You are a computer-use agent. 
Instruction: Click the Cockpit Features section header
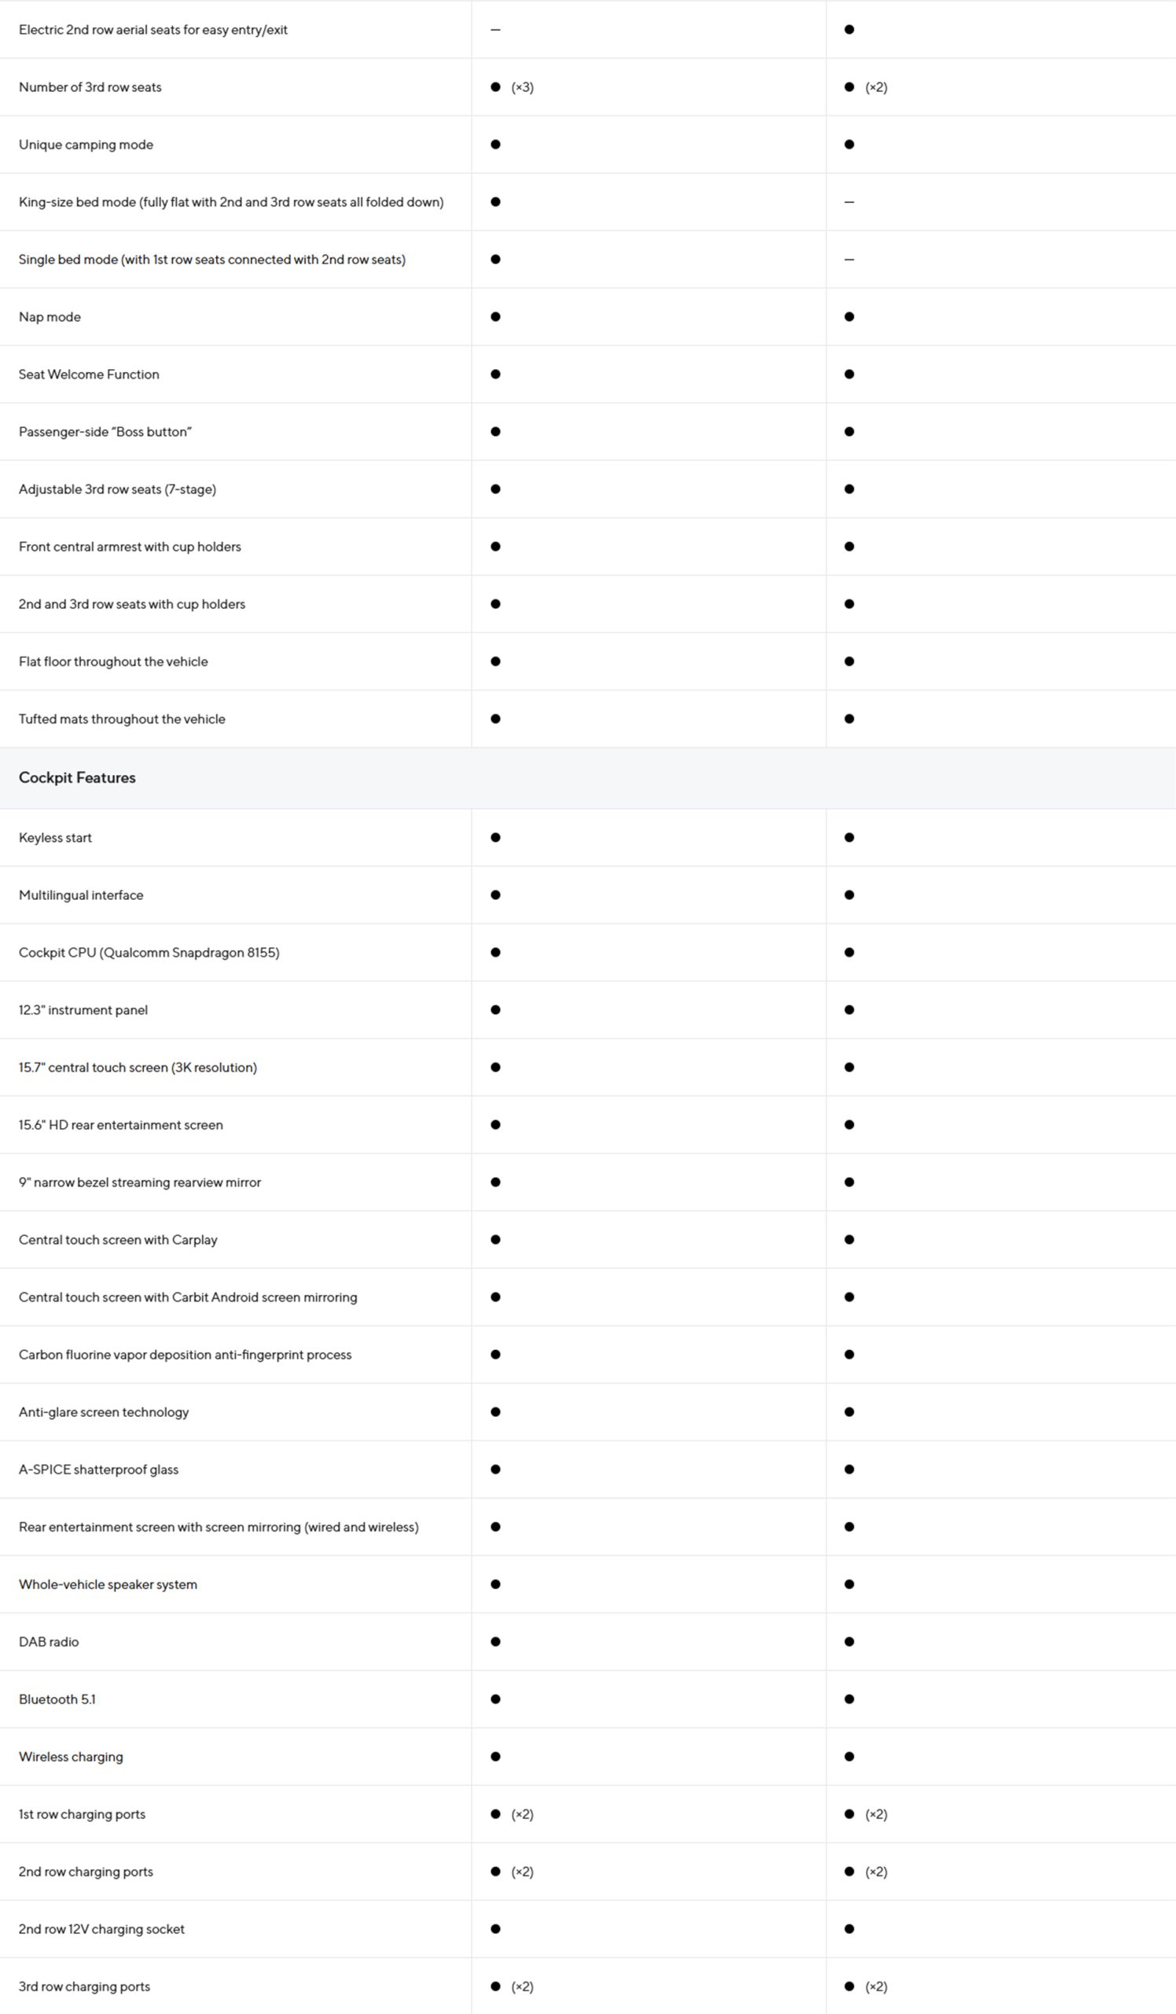tap(78, 777)
